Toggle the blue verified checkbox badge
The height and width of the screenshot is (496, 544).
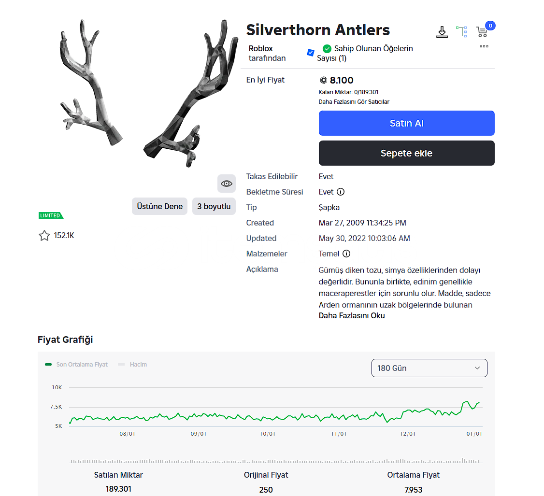(311, 52)
